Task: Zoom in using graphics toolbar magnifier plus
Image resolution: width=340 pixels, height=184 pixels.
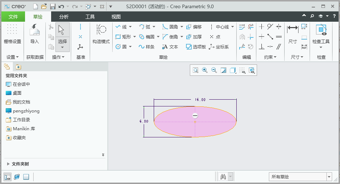Action: (x=205, y=70)
